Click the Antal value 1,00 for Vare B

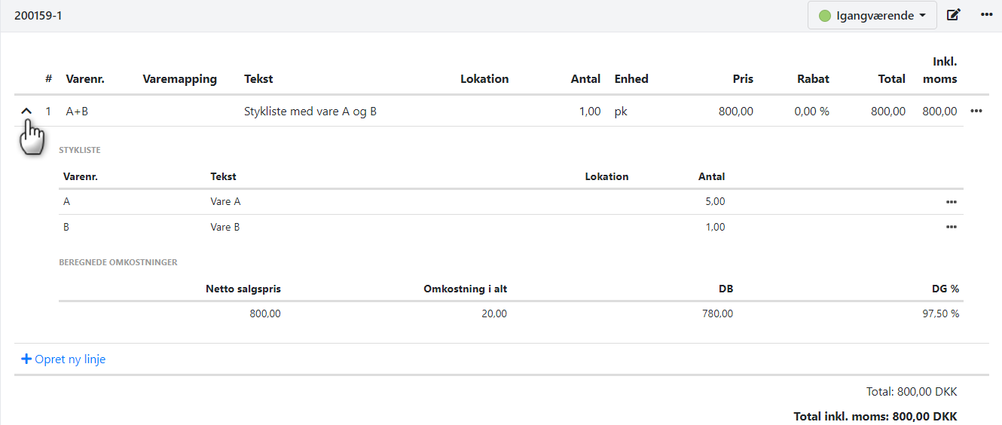click(713, 227)
